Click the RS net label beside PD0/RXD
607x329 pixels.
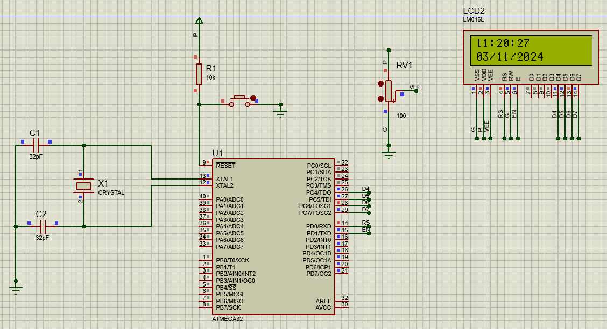pyautogui.click(x=366, y=223)
